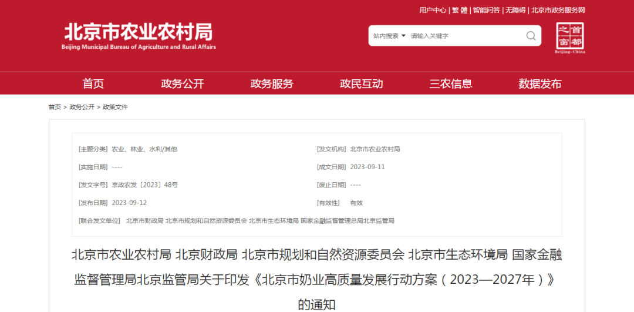Click the 北京市农业农村局 site logo

tap(139, 37)
